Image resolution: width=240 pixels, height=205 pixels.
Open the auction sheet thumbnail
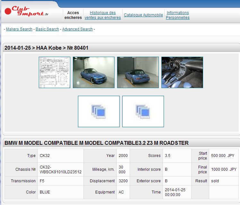pos(55,72)
